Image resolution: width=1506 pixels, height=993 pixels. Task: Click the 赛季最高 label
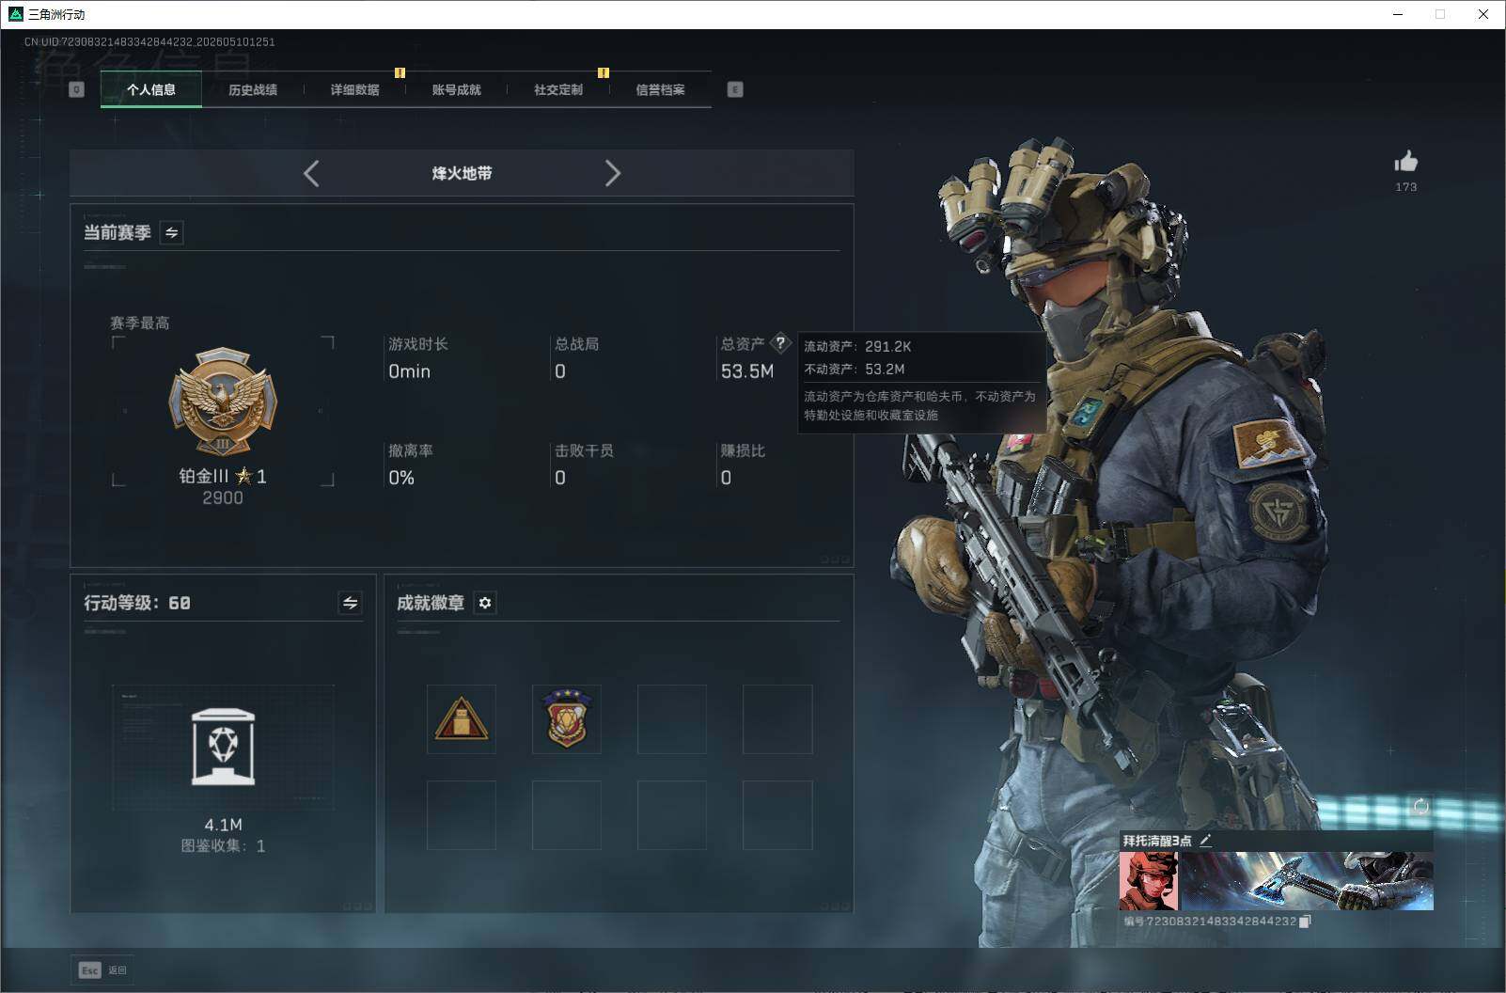click(x=140, y=323)
